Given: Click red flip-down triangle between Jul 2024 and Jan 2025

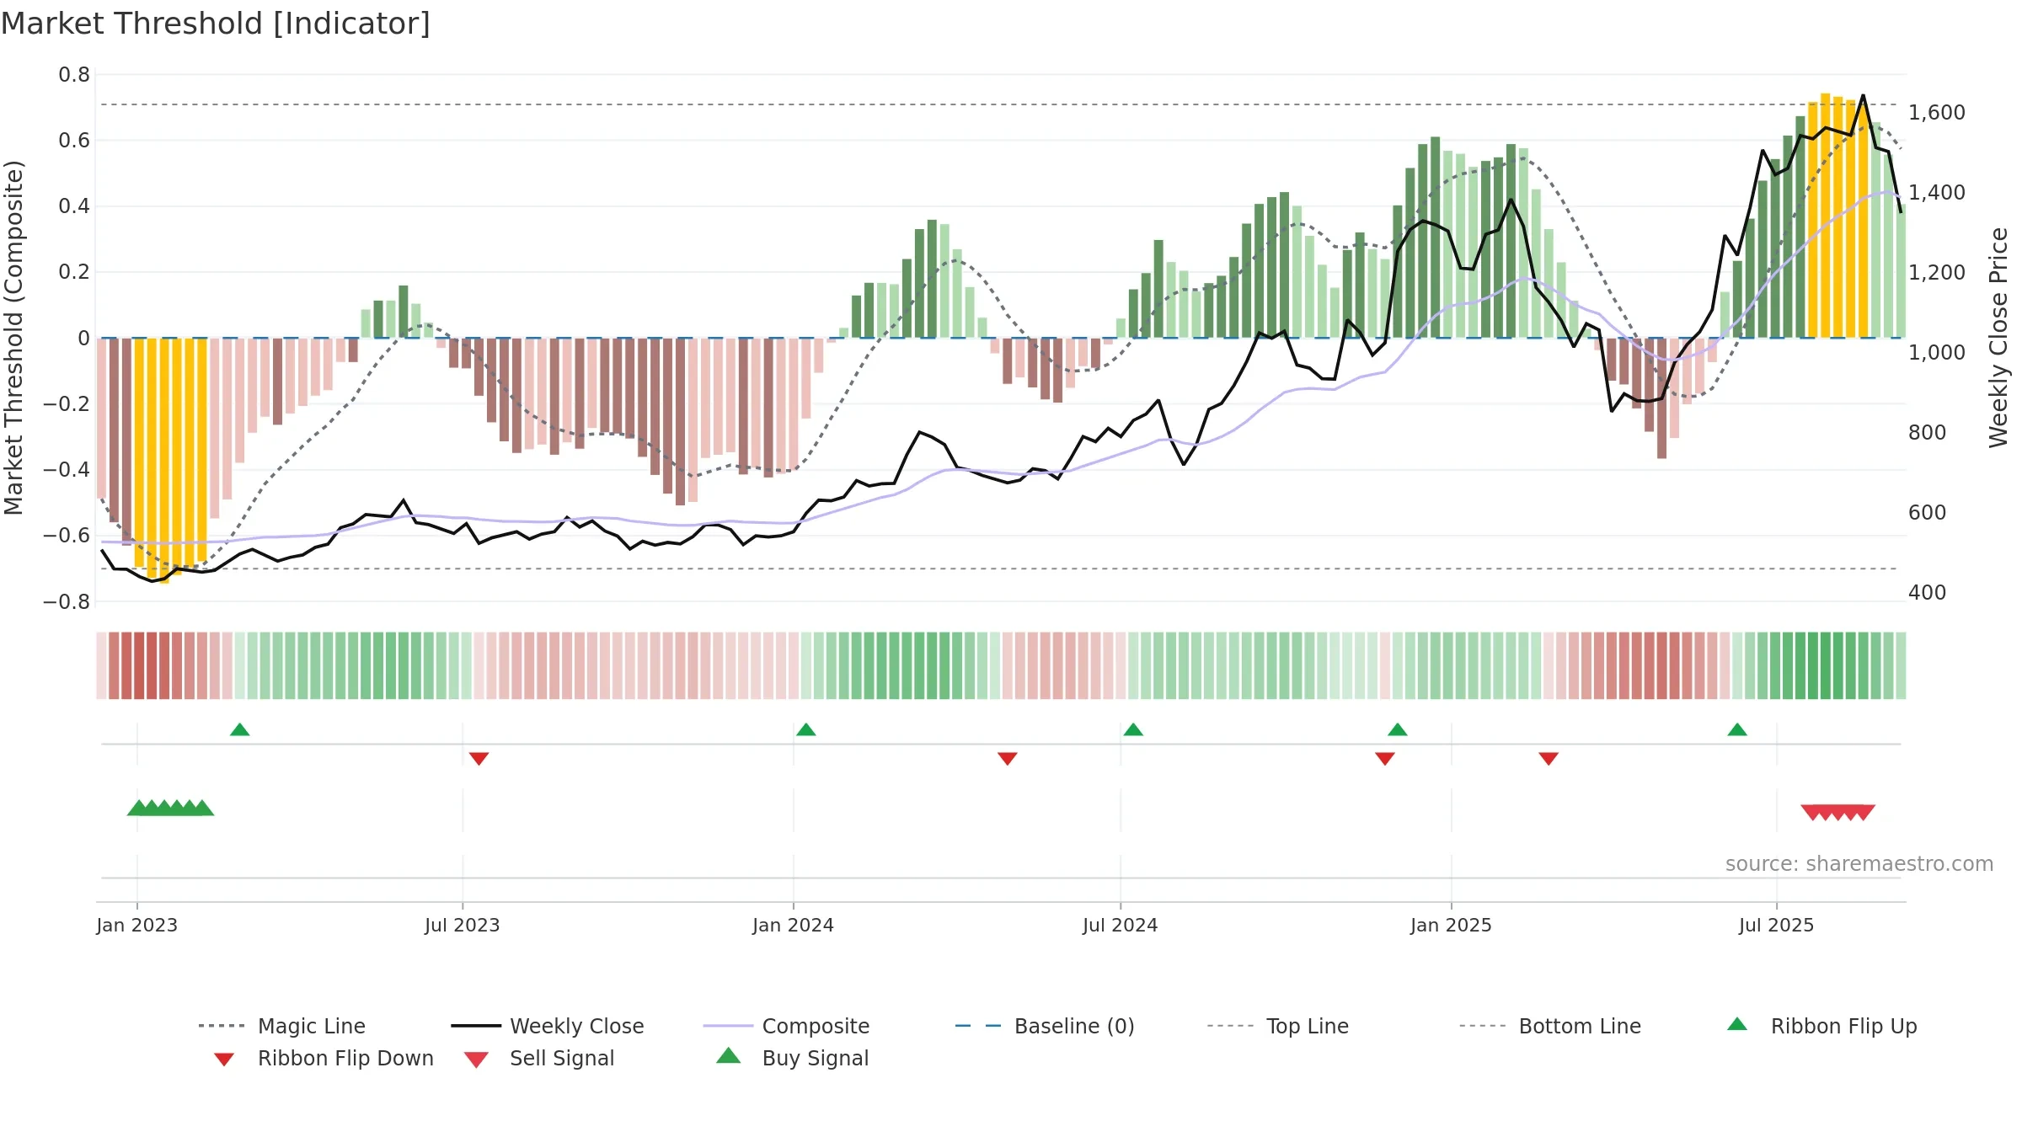Looking at the screenshot, I should [1385, 759].
